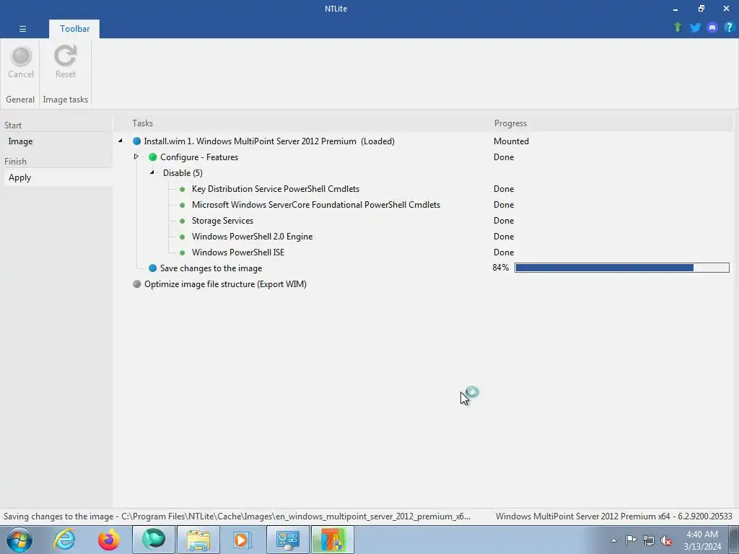Collapse the Install.wim image tree node
Viewport: 739px width, 554px height.
pos(121,141)
